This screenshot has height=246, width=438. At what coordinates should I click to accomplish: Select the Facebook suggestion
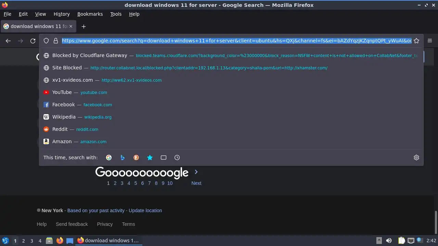coord(231,105)
